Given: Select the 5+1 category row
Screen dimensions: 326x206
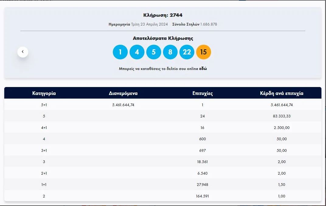Looking at the screenshot, I should click(44, 105).
